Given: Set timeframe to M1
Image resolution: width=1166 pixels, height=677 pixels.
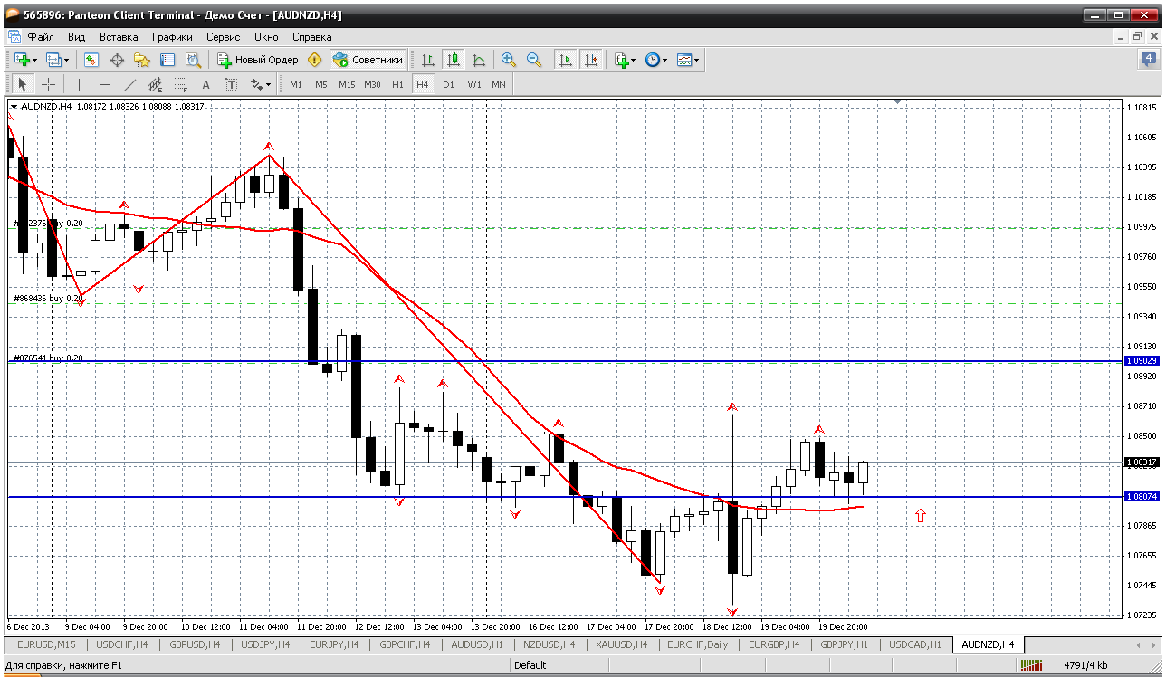Looking at the screenshot, I should [x=296, y=84].
